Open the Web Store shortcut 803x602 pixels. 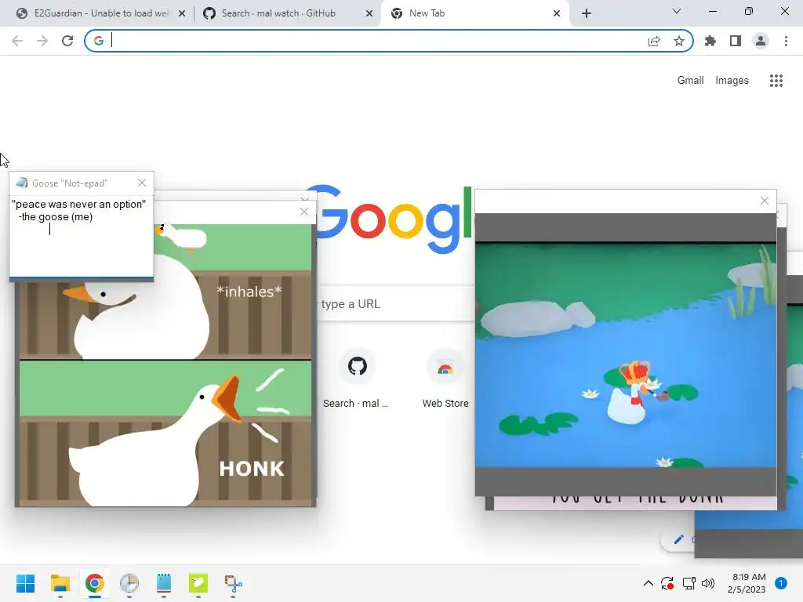445,379
